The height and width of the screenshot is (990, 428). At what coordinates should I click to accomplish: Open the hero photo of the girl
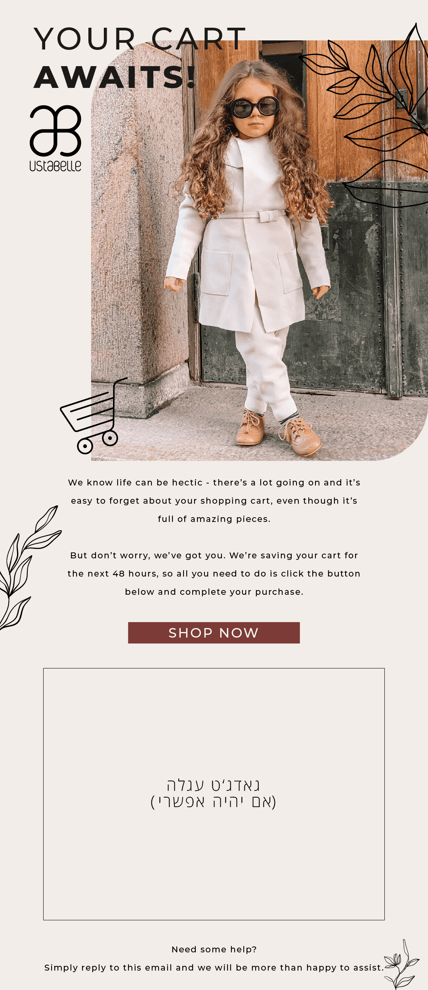click(260, 250)
